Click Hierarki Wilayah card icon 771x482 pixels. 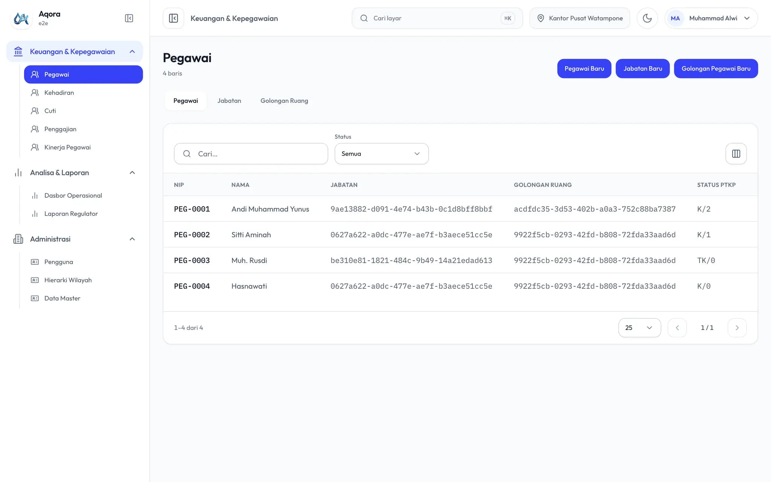[x=35, y=280]
